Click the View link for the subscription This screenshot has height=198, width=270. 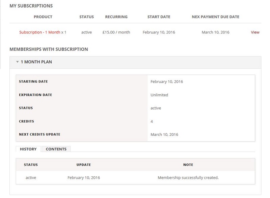pos(255,32)
